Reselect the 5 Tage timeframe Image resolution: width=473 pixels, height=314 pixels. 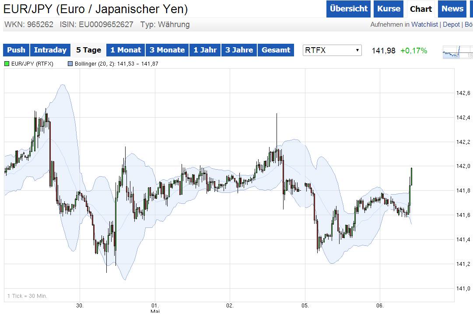pyautogui.click(x=88, y=50)
